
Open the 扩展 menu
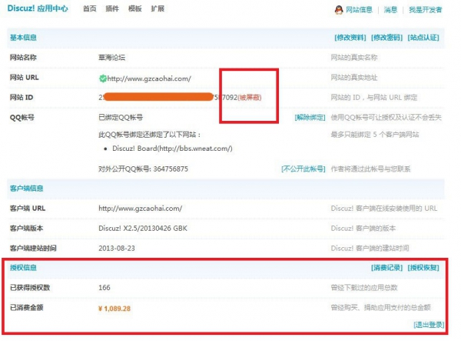(x=158, y=8)
